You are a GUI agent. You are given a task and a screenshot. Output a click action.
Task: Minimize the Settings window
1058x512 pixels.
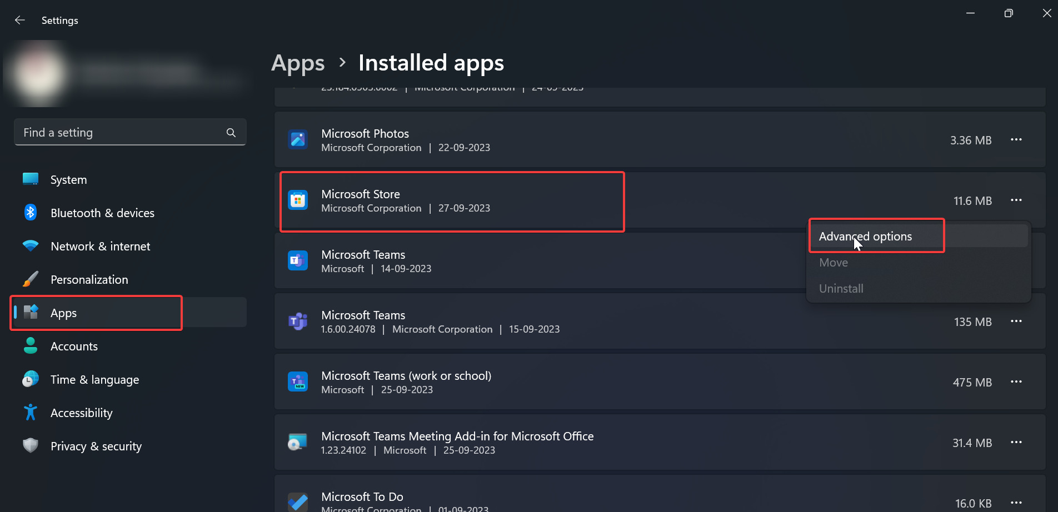[970, 13]
